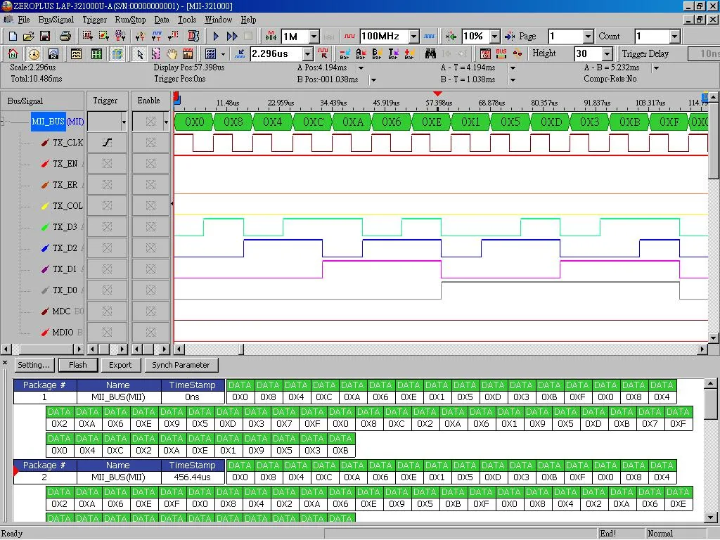Open the 100MHz sample rate dropdown
This screenshot has width=720, height=540.
[413, 37]
